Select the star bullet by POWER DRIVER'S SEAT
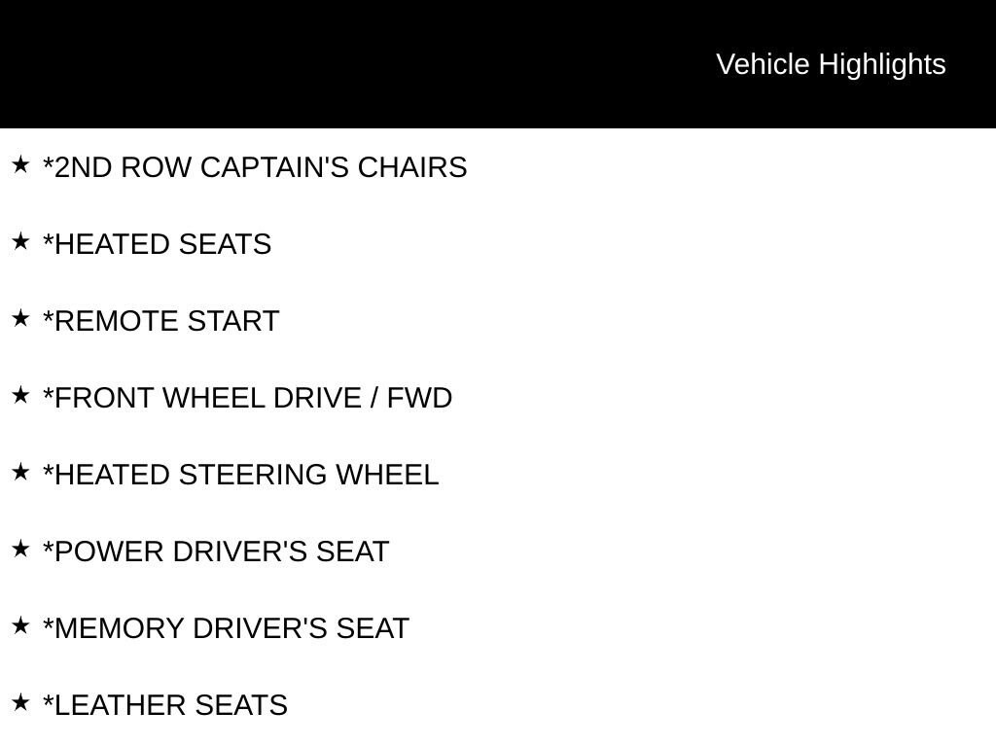This screenshot has width=996, height=747. pyautogui.click(x=20, y=550)
